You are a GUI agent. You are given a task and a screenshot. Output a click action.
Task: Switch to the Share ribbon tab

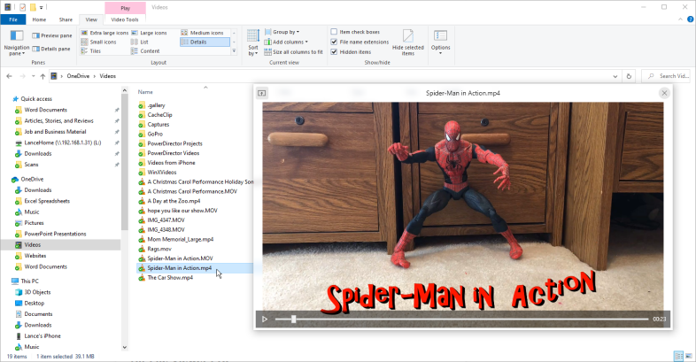click(66, 19)
